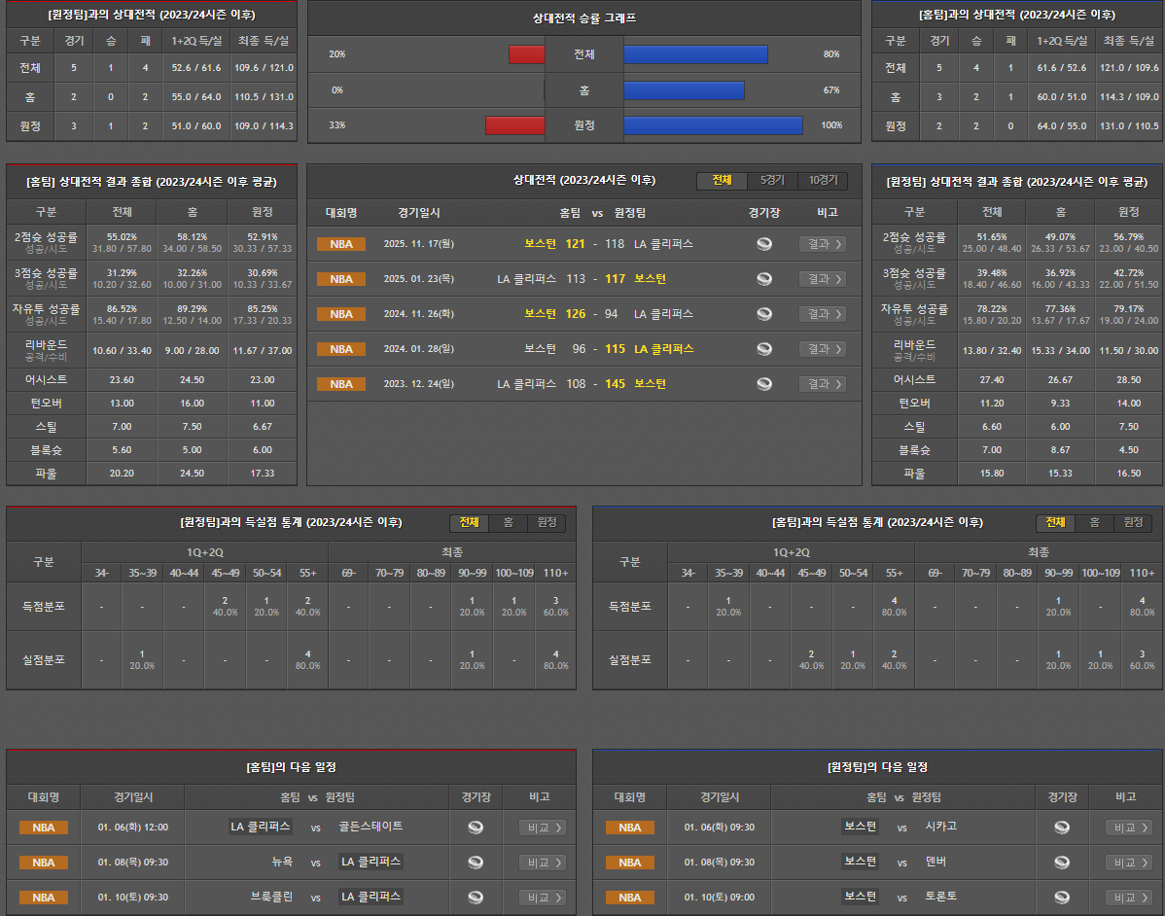The width and height of the screenshot is (1165, 916).
Task: Open stadium icon for 브루클린 vs LA 클리퍼스
Action: click(x=476, y=898)
